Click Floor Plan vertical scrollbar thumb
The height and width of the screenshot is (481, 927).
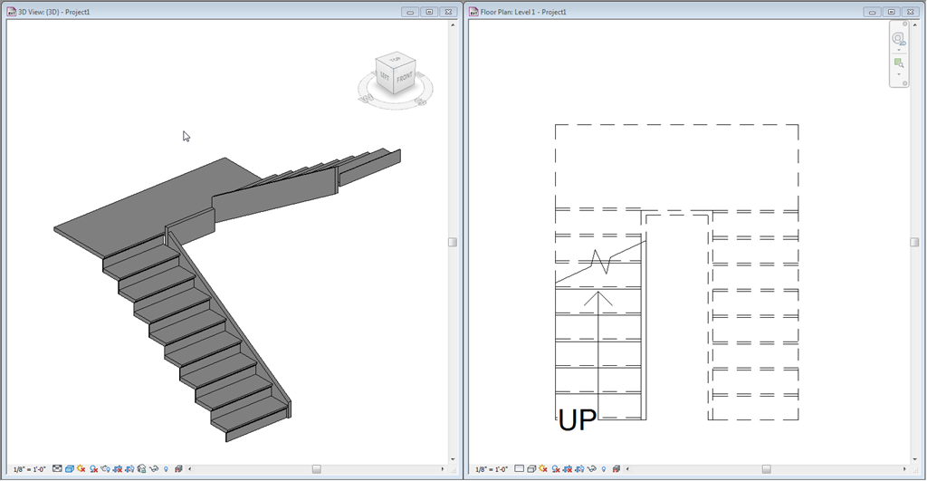[914, 242]
